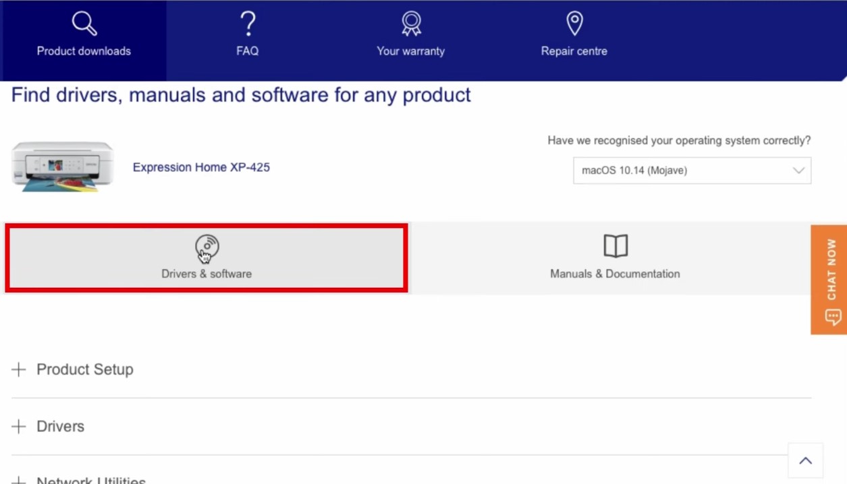Click the open book Manuals icon
The width and height of the screenshot is (847, 484).
pyautogui.click(x=616, y=246)
